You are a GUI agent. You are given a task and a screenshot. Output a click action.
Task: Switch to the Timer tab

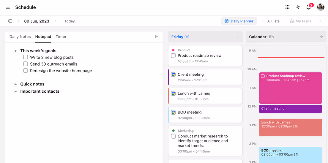[61, 37]
